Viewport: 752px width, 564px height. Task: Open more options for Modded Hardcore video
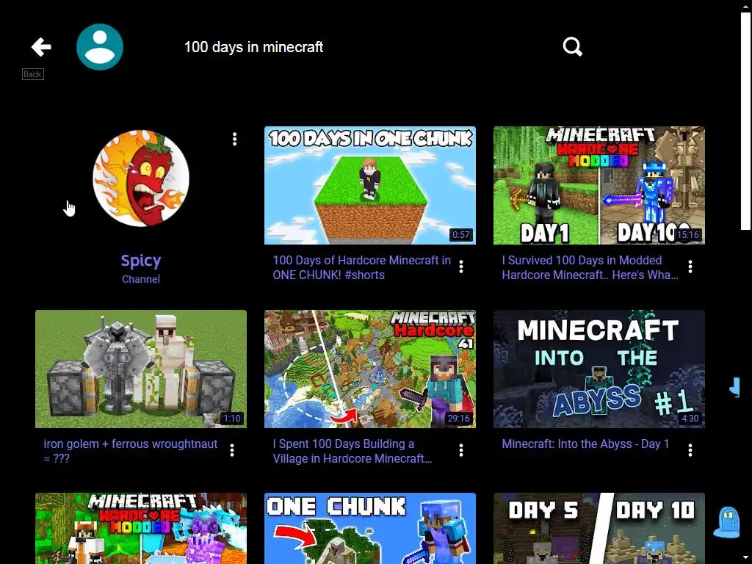pyautogui.click(x=690, y=267)
